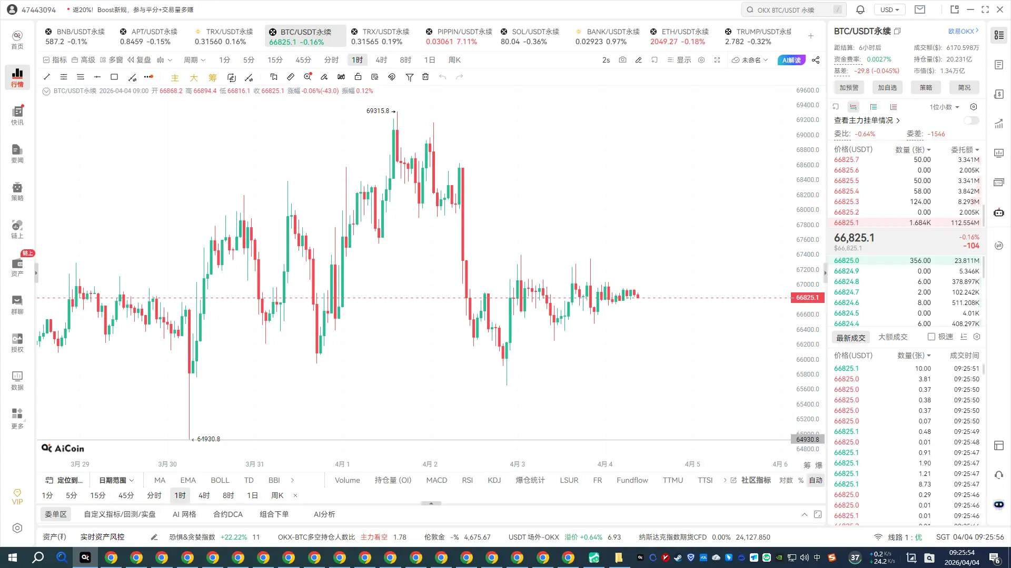Click the filter funnel drawing icon
This screenshot has height=568, width=1011.
[409, 77]
